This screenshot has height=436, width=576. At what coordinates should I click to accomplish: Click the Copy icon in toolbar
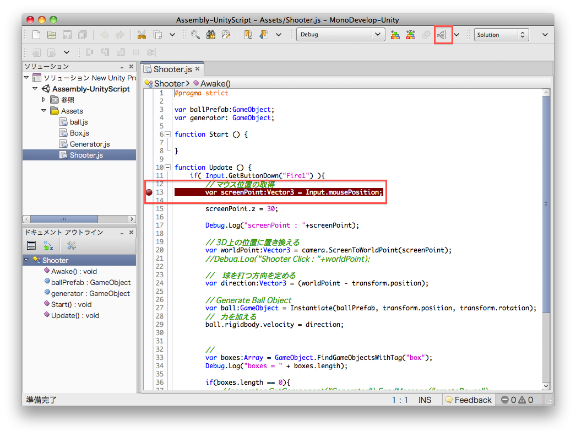pos(157,35)
